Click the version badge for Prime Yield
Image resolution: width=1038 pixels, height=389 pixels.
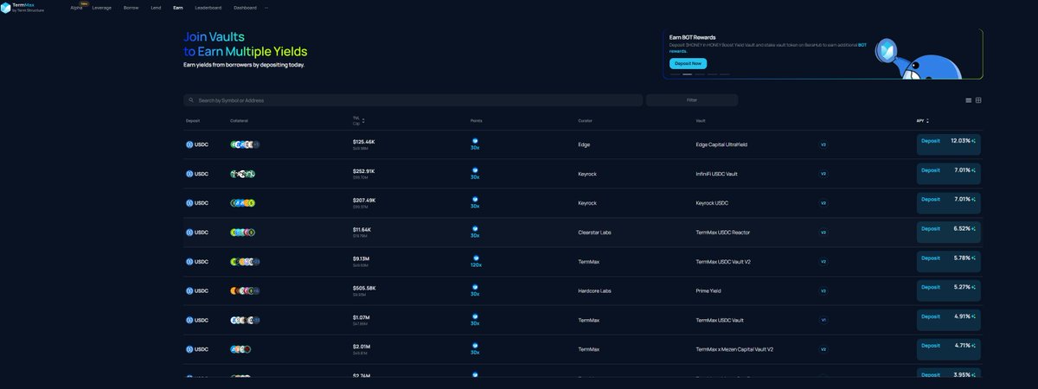tap(823, 290)
